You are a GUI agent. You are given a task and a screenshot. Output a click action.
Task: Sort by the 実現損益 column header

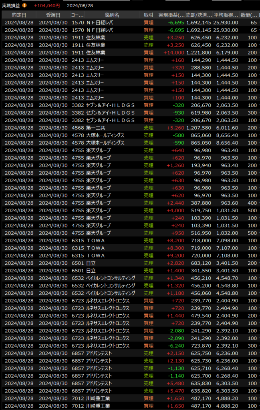click(171, 15)
